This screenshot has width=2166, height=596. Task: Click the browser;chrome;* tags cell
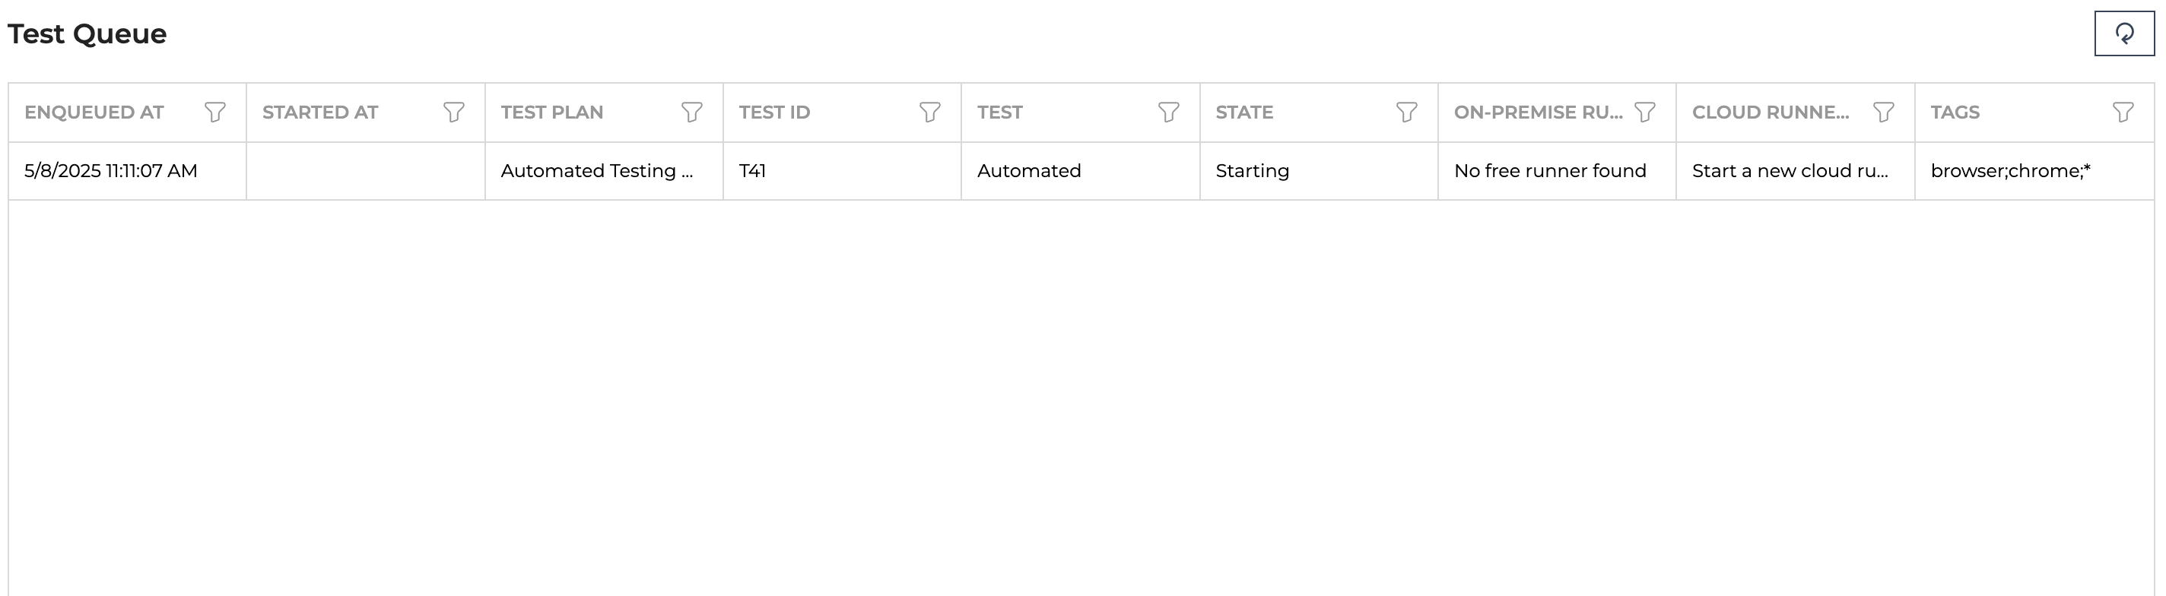[x=2035, y=170]
